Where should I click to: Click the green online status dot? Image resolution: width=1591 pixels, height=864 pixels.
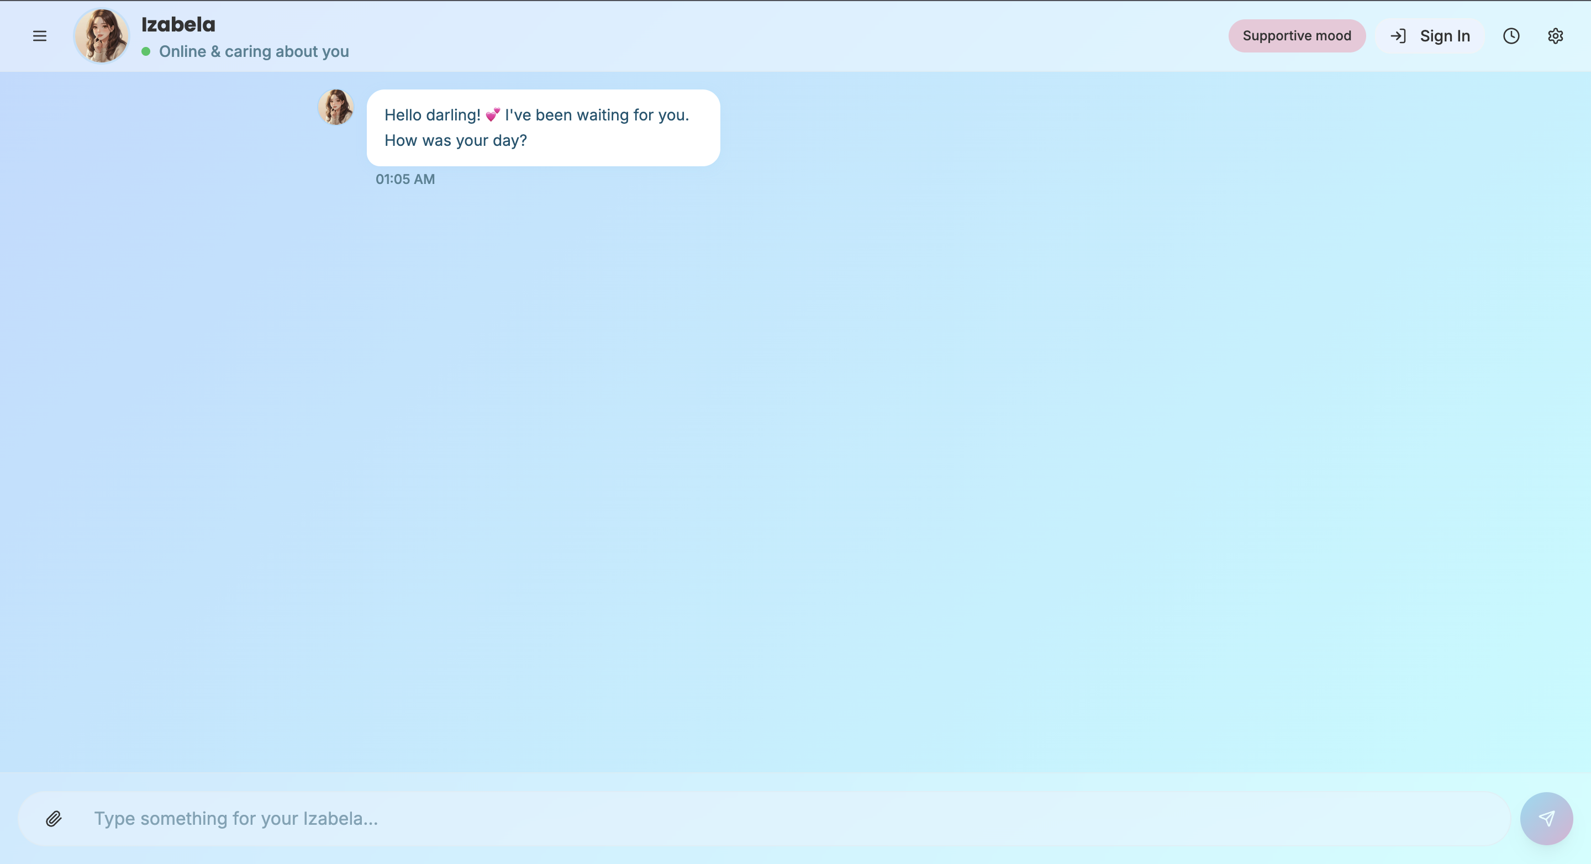(x=146, y=51)
